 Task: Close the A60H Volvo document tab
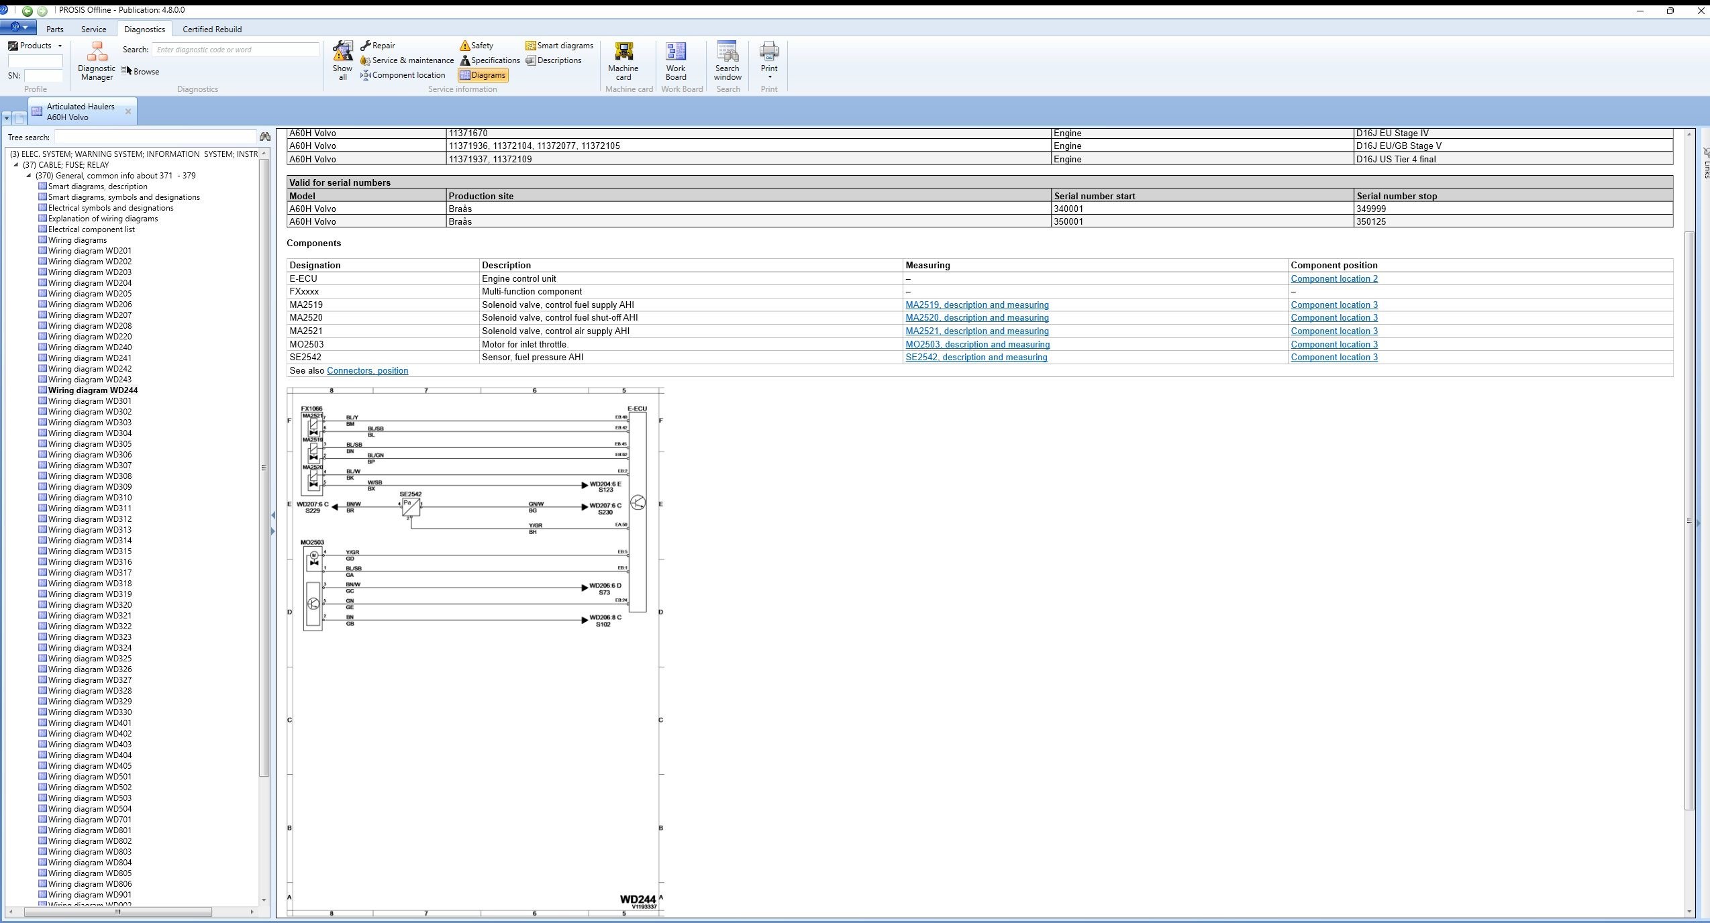coord(128,111)
